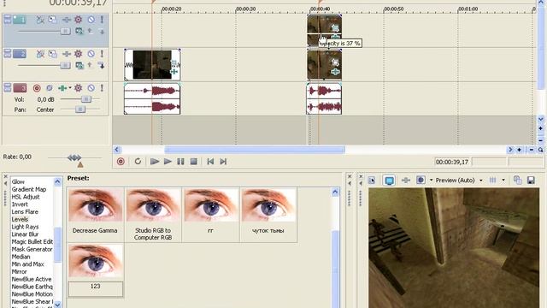Viewport: 547px width, 308px height.
Task: Toggle preview on external monitor
Action: tap(389, 181)
